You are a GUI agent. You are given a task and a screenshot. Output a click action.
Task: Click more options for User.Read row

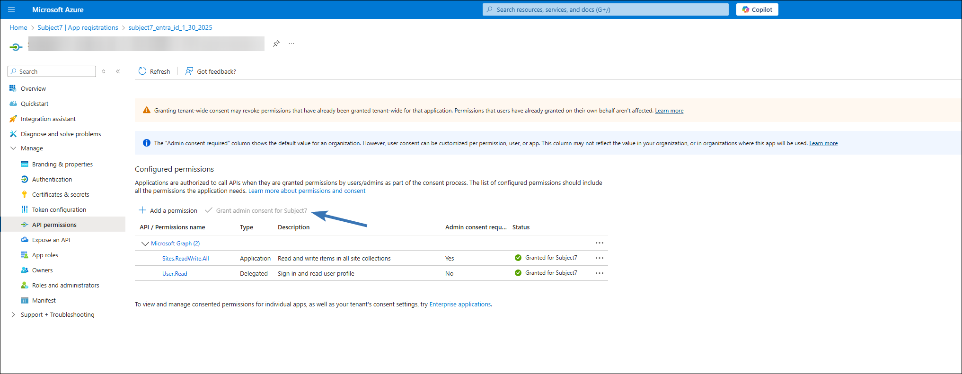pos(600,273)
